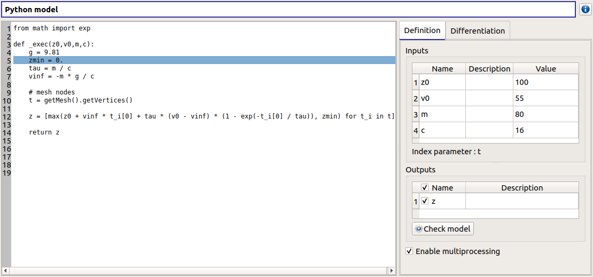Select the value 55 cell for v0
593x277 pixels.
pyautogui.click(x=545, y=98)
